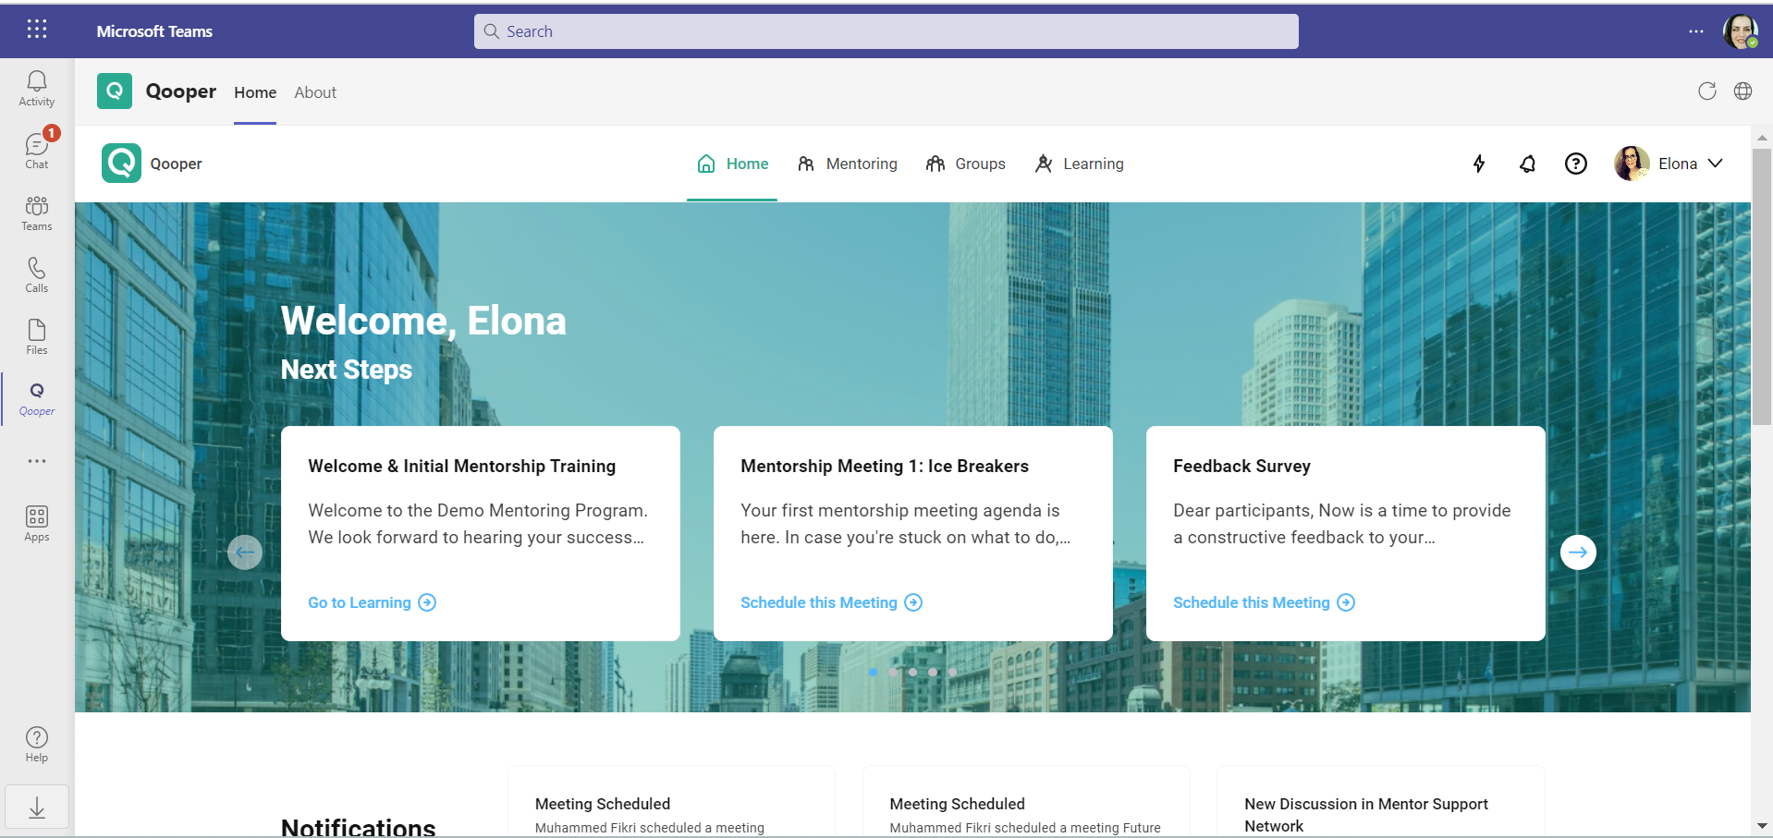Open the Calls section
The width and height of the screenshot is (1773, 838).
click(x=37, y=274)
